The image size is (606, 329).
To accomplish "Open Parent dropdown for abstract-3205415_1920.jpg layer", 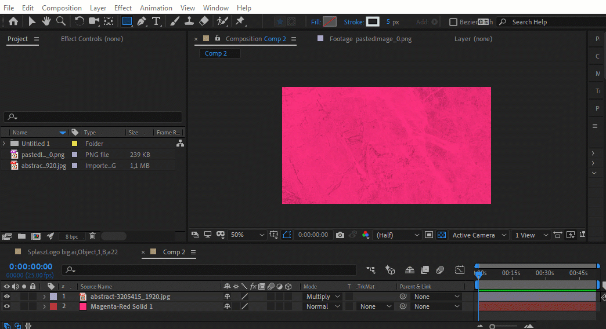I will pos(437,297).
